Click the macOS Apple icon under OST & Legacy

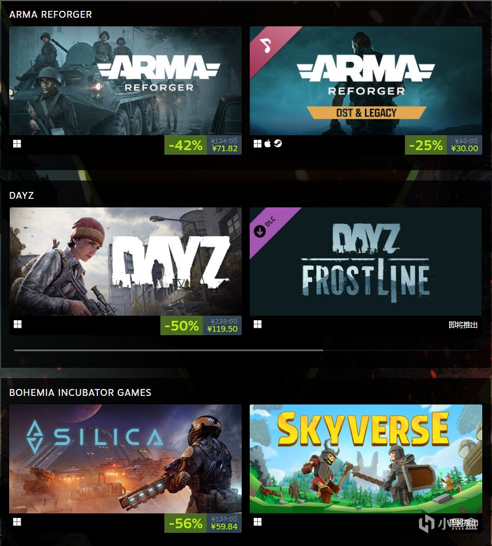[267, 143]
